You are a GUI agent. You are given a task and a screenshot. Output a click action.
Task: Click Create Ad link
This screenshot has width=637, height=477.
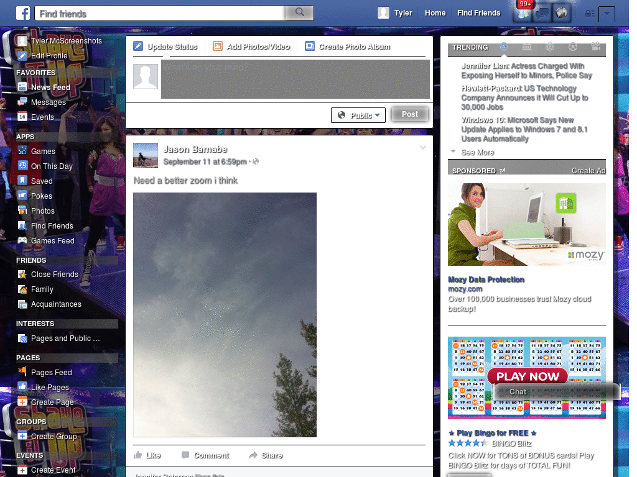[588, 171]
